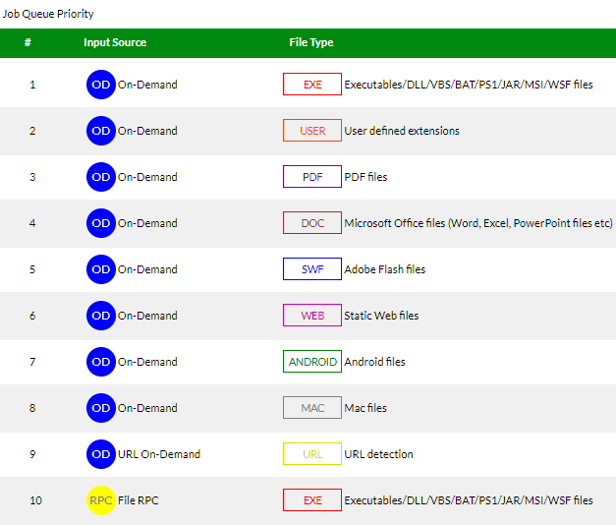This screenshot has width=616, height=525.
Task: Click priority number 5
Action: point(32,269)
